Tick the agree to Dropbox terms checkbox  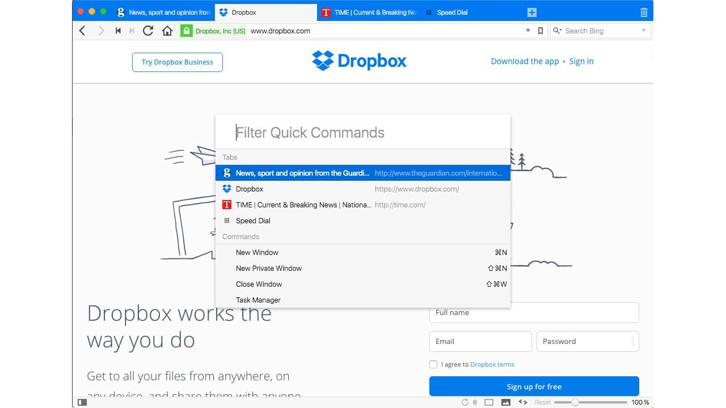pyautogui.click(x=433, y=364)
